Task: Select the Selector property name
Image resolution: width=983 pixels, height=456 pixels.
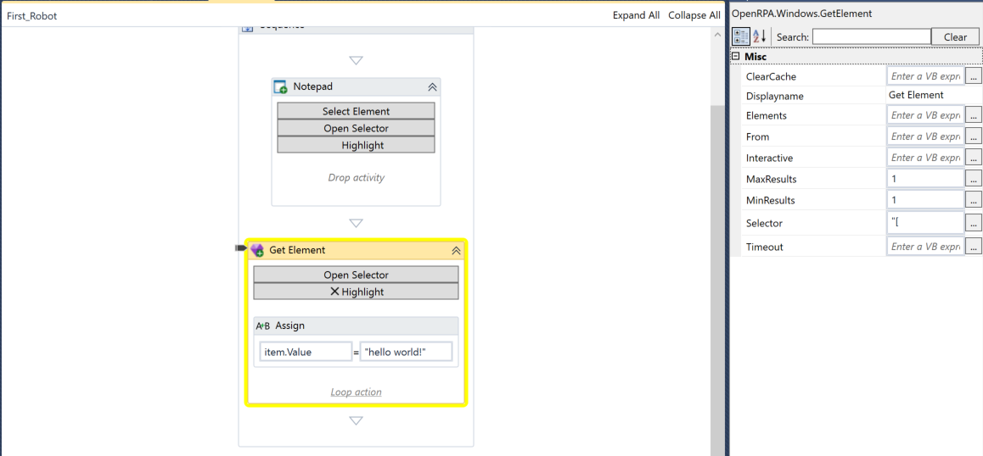Action: point(764,223)
